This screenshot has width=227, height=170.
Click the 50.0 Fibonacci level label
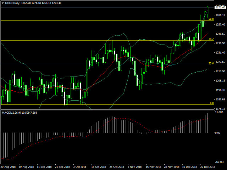[x=211, y=19]
